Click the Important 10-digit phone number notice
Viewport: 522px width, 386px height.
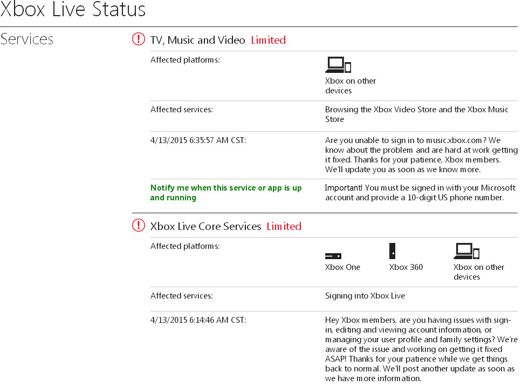[420, 193]
